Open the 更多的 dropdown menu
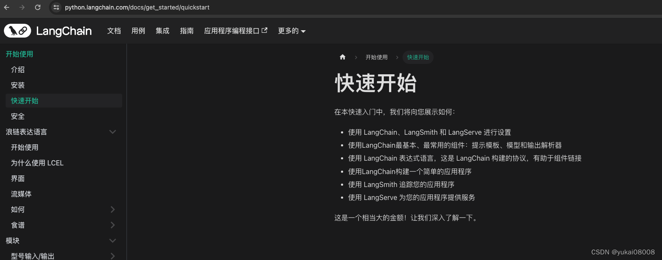This screenshot has width=662, height=260. (x=292, y=31)
